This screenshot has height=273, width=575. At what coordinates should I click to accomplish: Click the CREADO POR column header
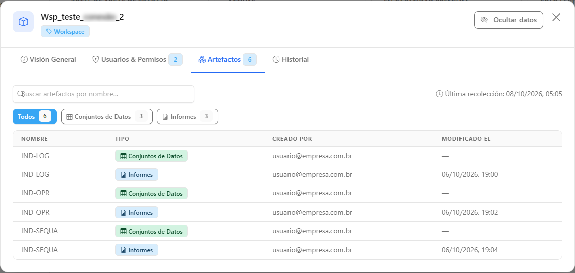click(x=292, y=139)
